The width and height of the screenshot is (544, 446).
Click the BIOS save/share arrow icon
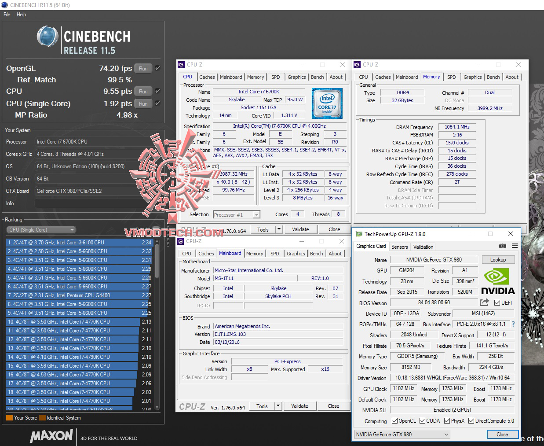(x=484, y=302)
